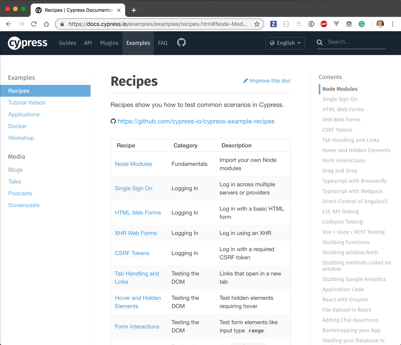Viewport: 401px width, 345px height.
Task: Open the AdBlock Plus extension
Action: click(x=324, y=24)
